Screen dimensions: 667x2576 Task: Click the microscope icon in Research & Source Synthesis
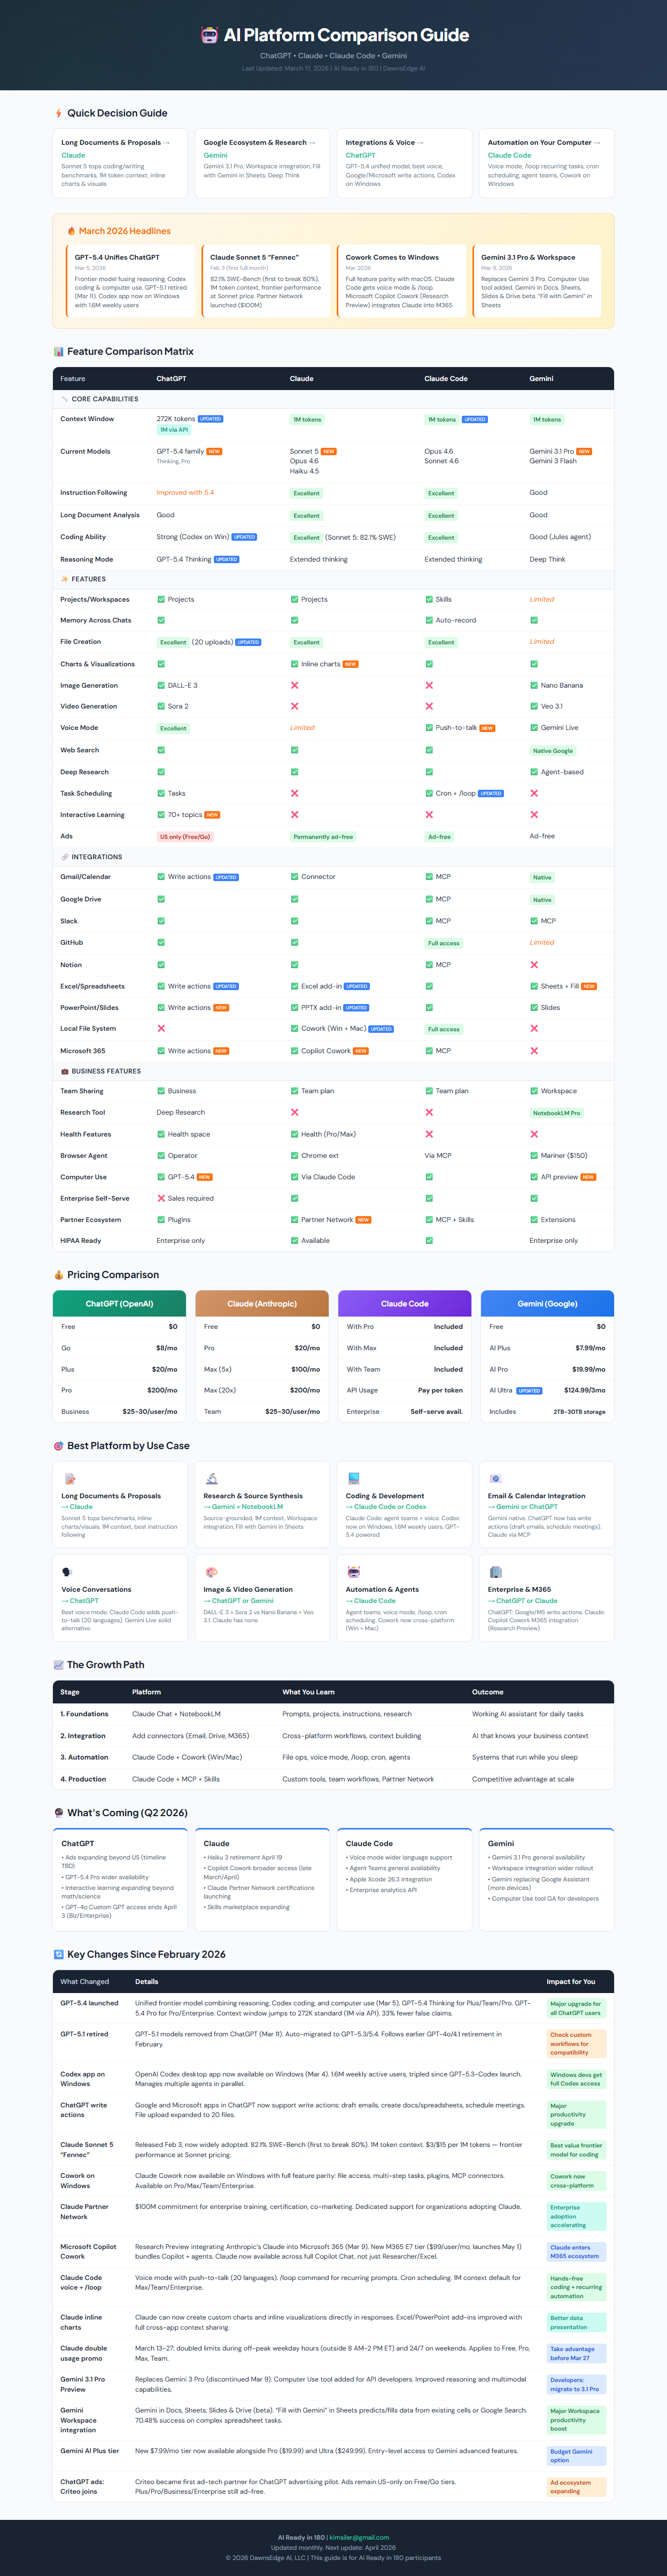click(x=211, y=1478)
